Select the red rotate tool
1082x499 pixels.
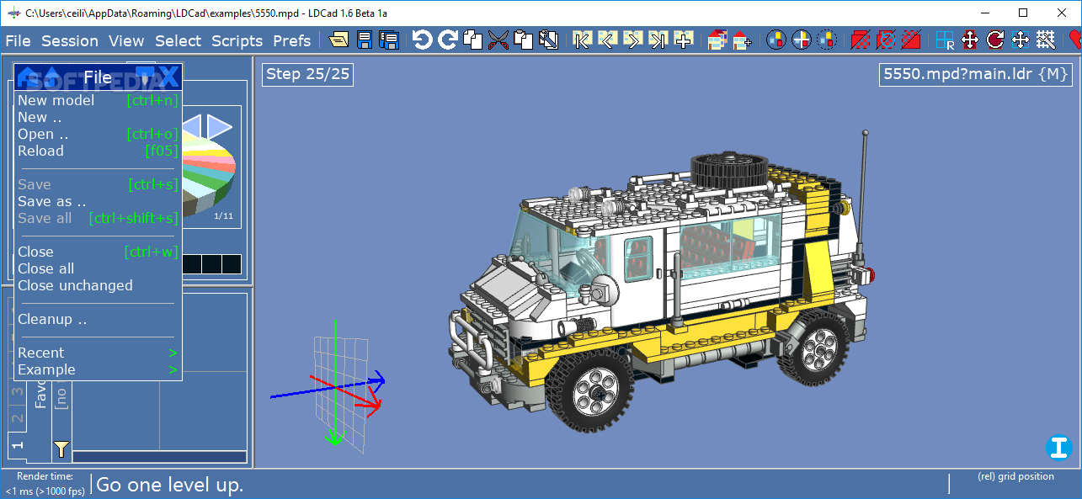tap(995, 40)
